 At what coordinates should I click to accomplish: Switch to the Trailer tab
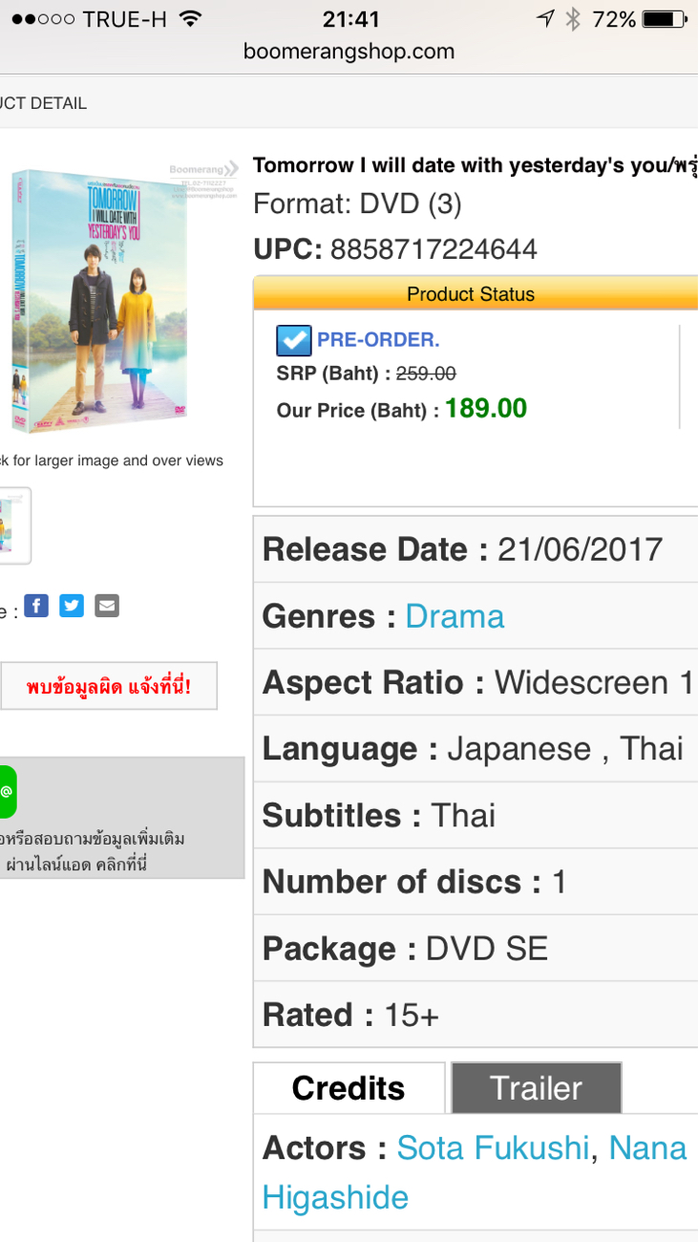point(536,1087)
